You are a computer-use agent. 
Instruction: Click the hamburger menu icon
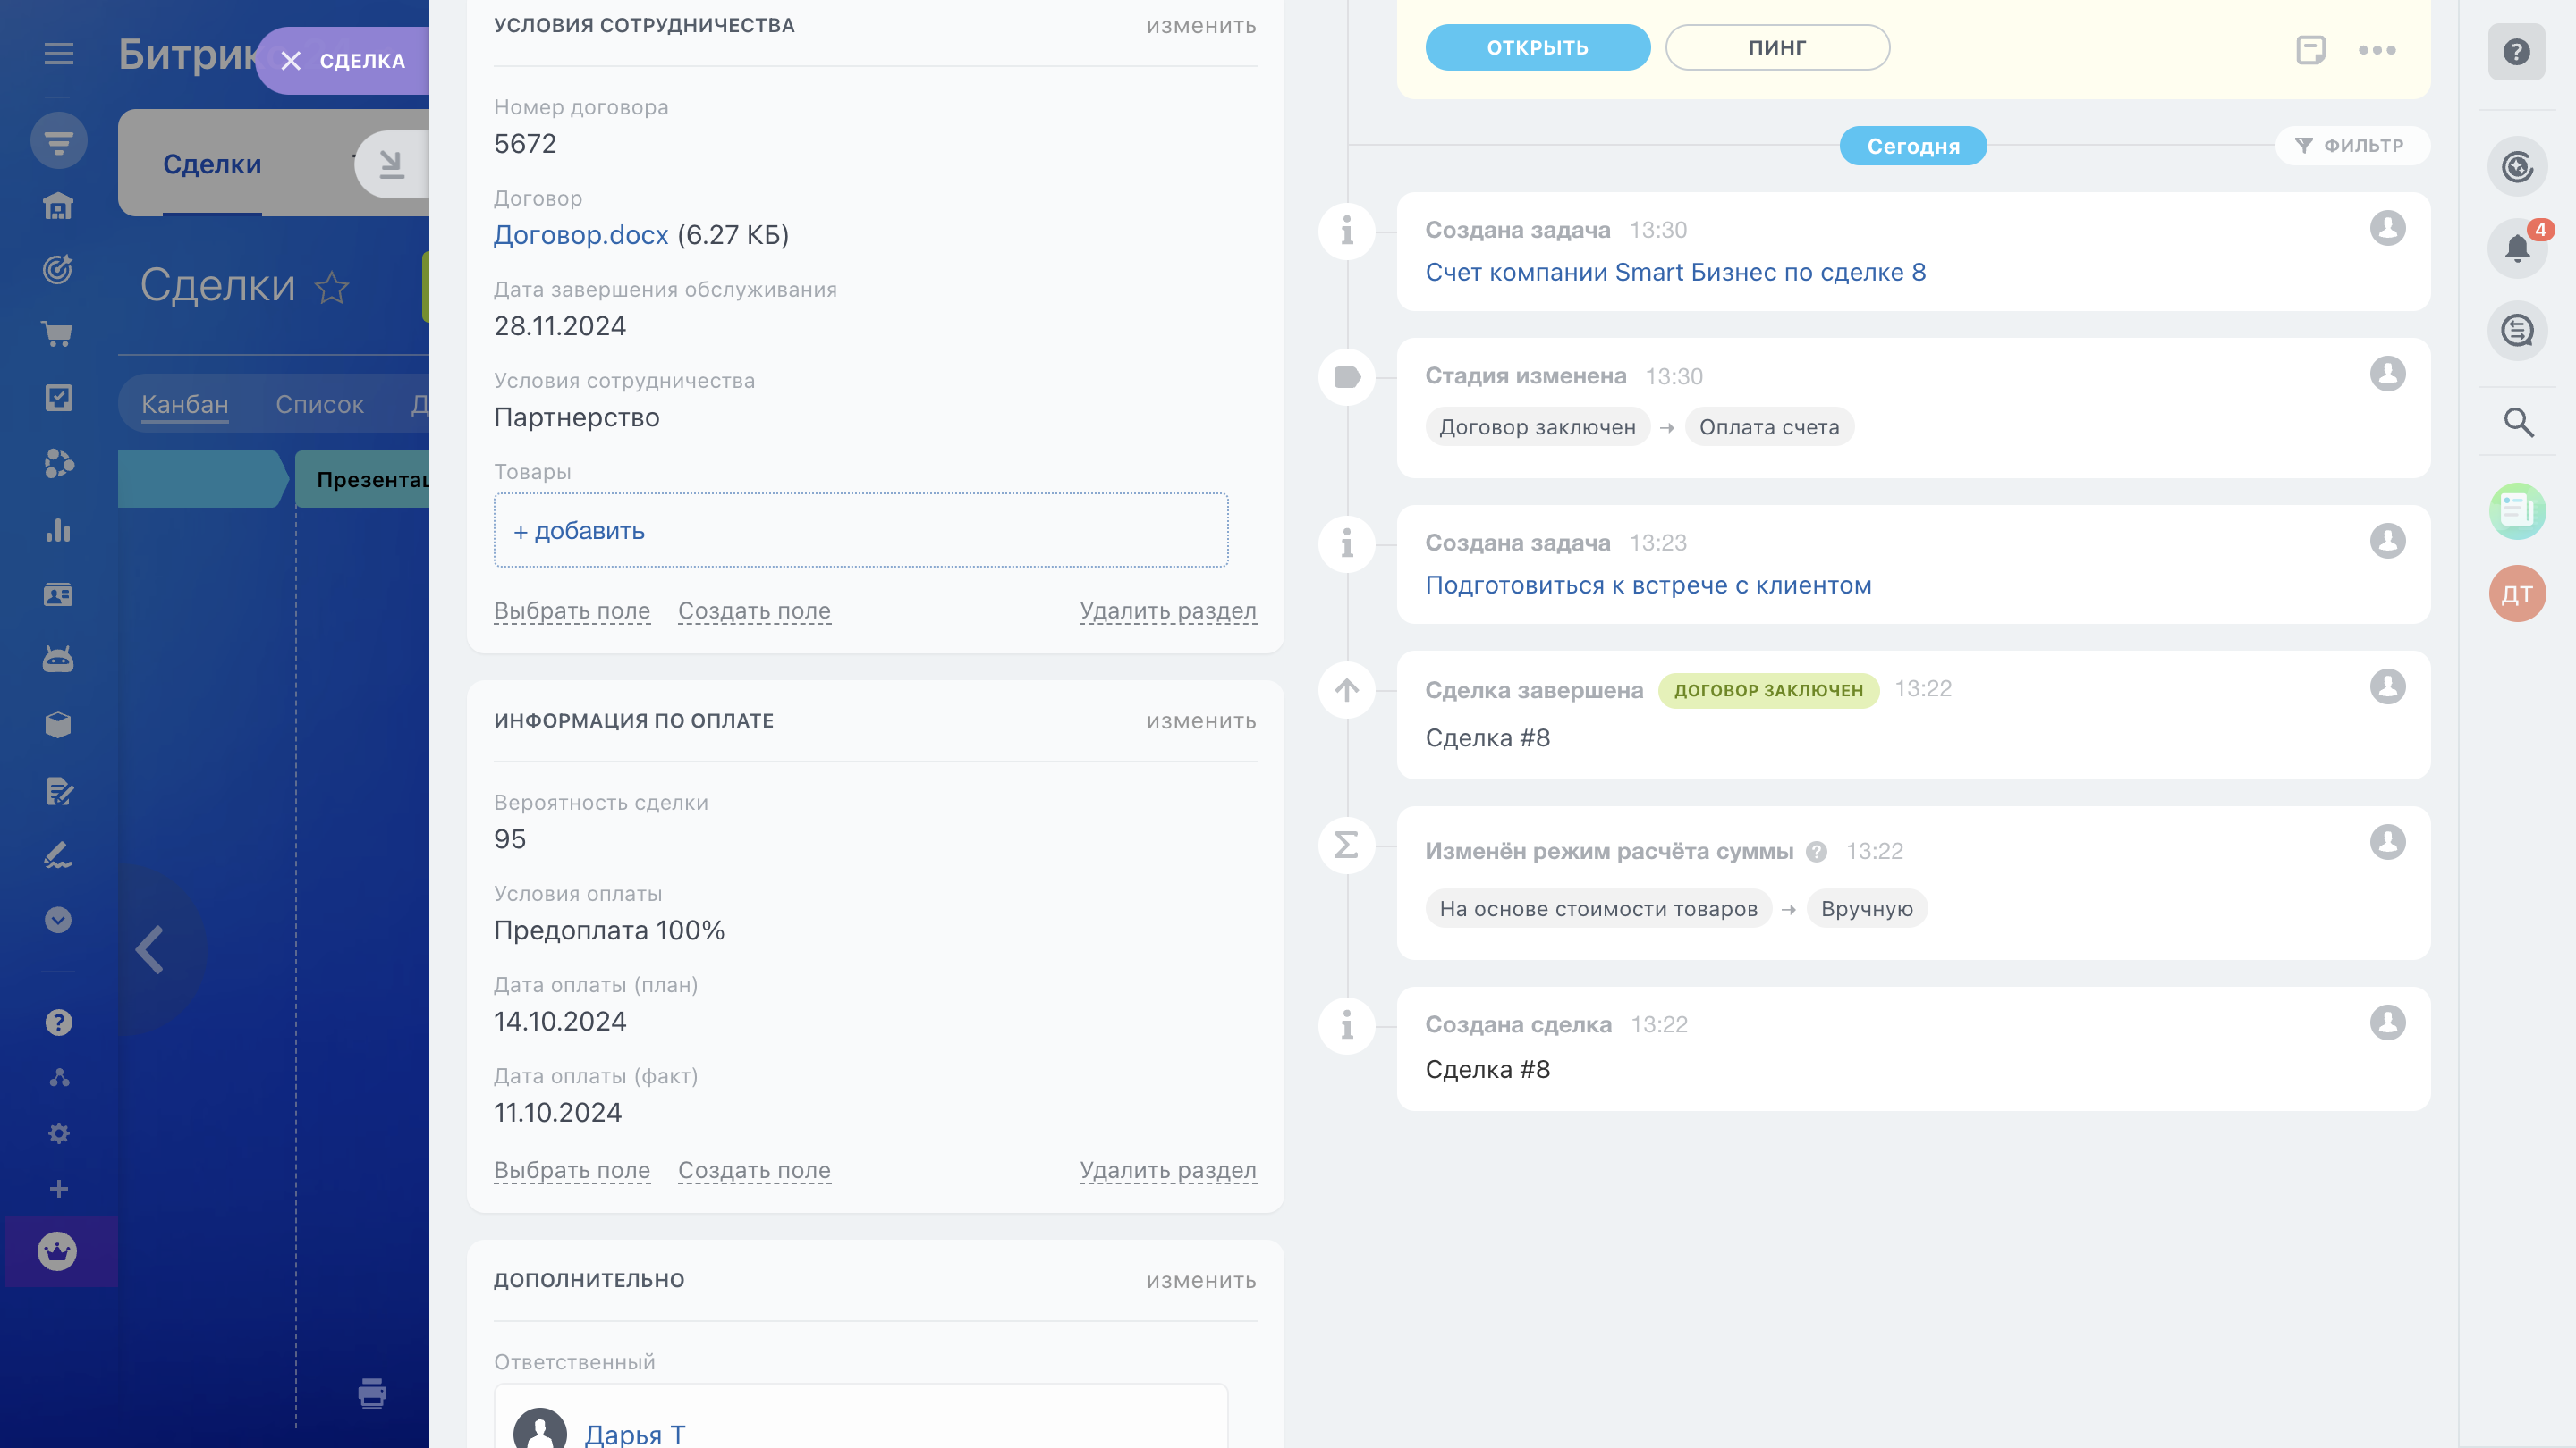point(59,54)
